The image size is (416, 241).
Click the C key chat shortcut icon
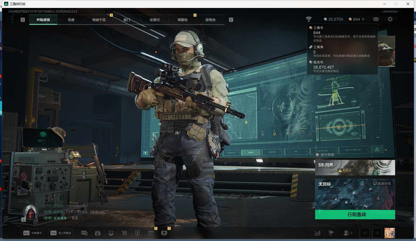pos(23,219)
